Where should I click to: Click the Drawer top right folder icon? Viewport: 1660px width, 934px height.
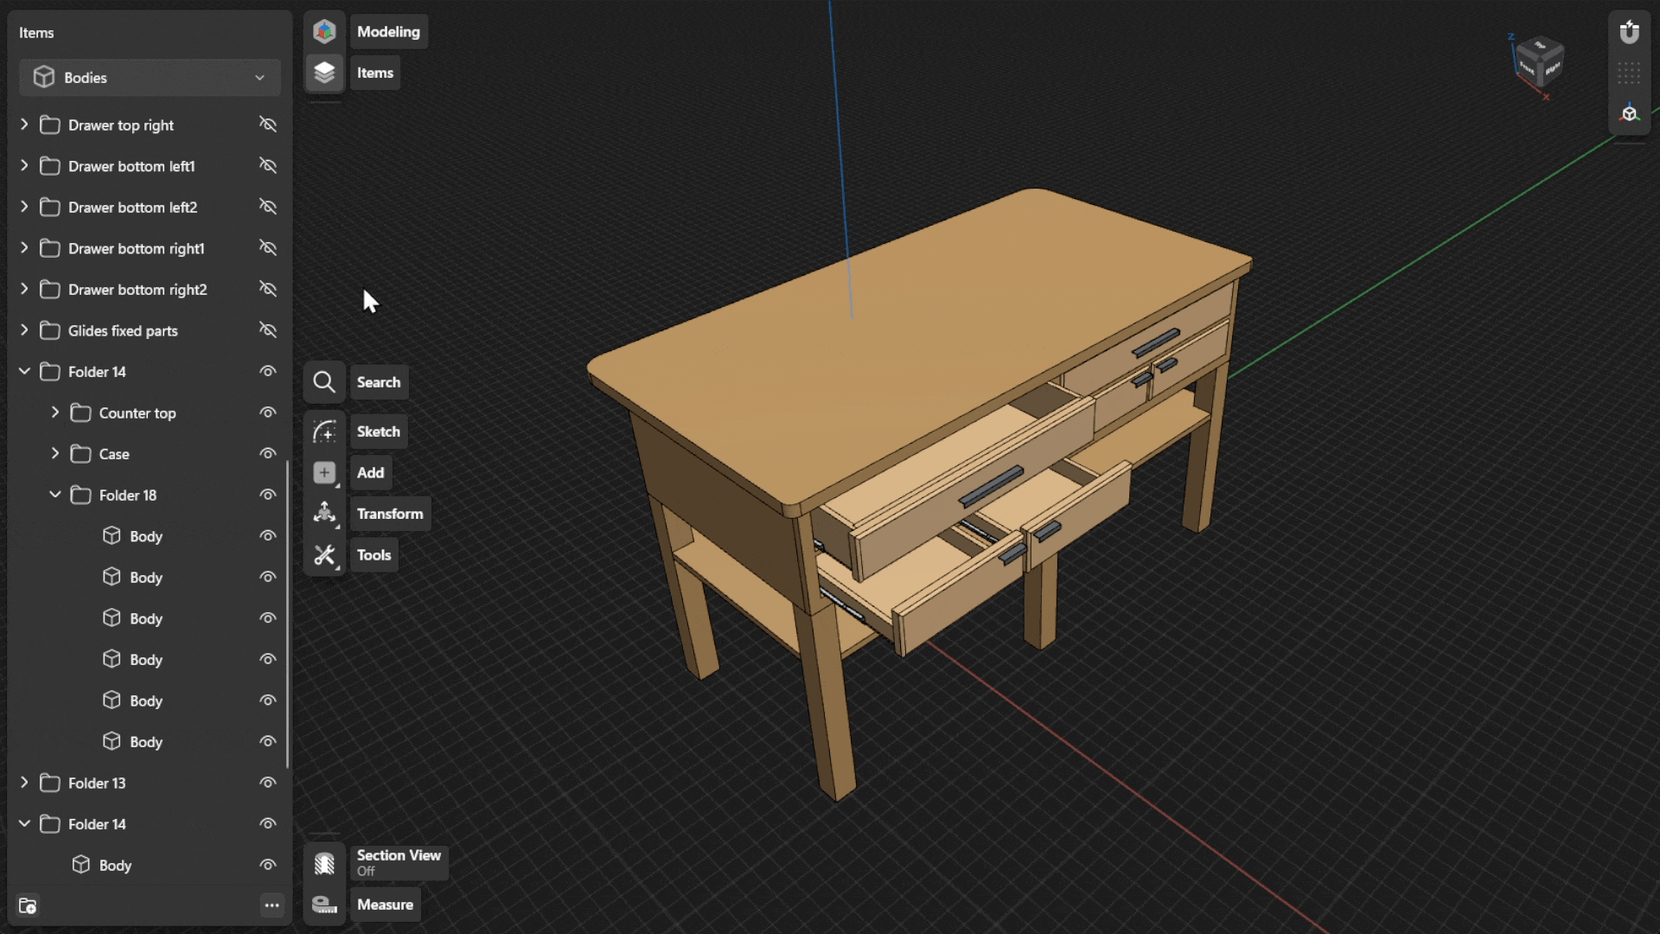click(50, 125)
